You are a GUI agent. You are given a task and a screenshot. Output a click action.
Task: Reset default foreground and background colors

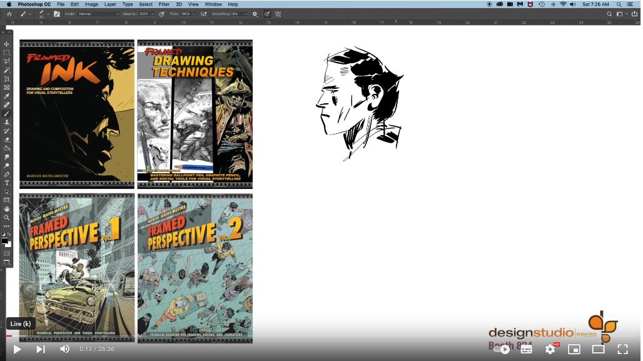pyautogui.click(x=3, y=234)
